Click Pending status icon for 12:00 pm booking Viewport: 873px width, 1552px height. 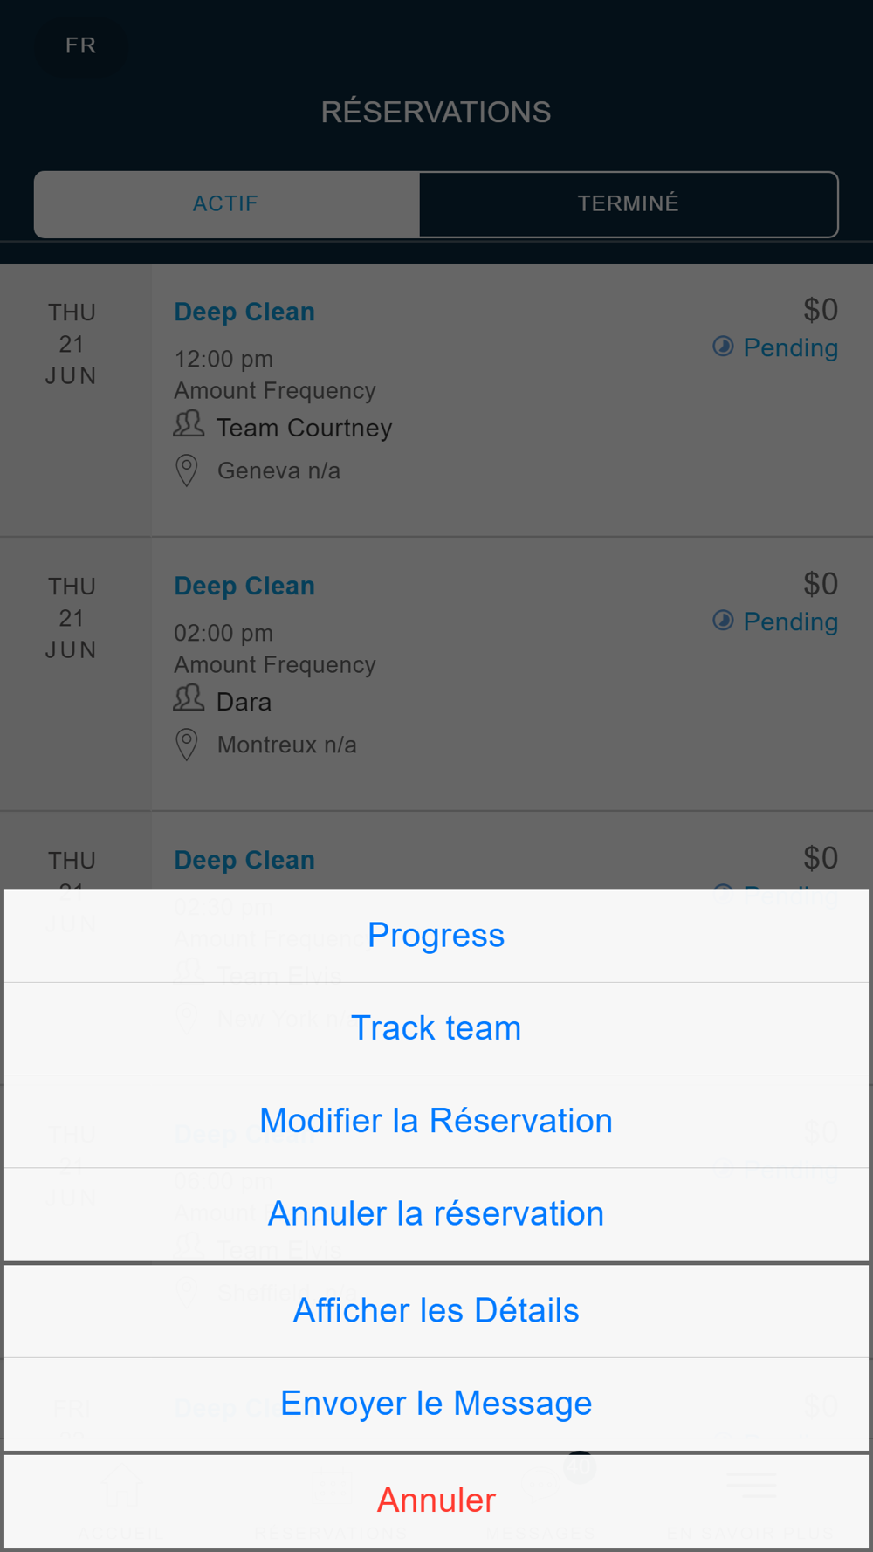tap(723, 347)
